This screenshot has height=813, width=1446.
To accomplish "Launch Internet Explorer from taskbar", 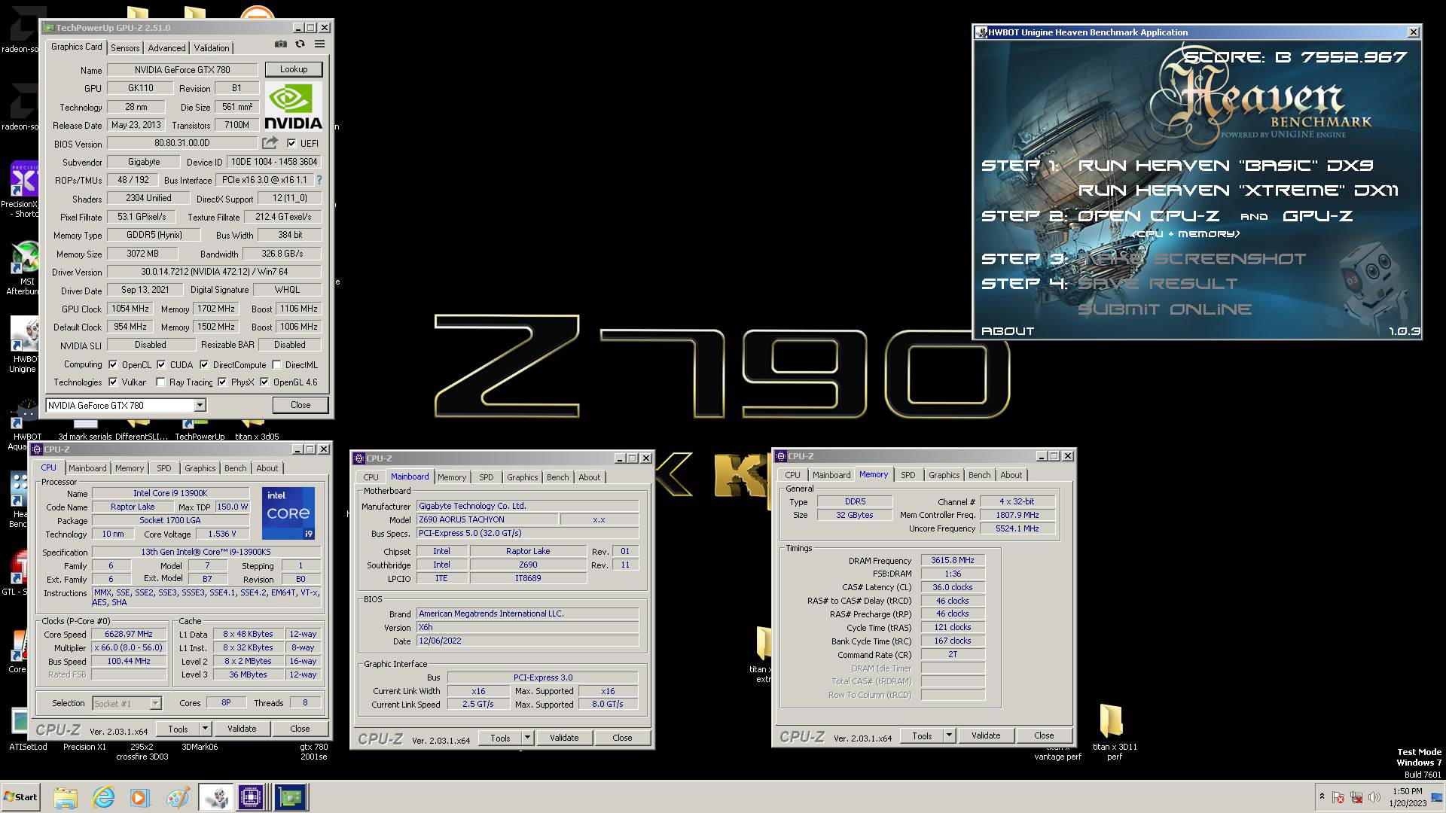I will point(103,797).
